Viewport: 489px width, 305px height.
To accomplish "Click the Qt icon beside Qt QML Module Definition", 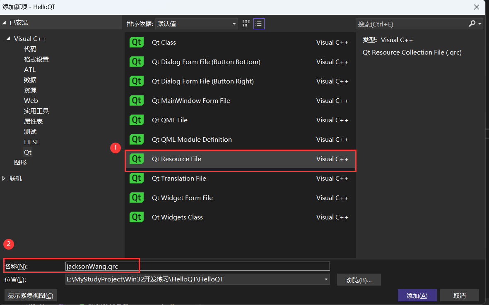I will click(137, 139).
